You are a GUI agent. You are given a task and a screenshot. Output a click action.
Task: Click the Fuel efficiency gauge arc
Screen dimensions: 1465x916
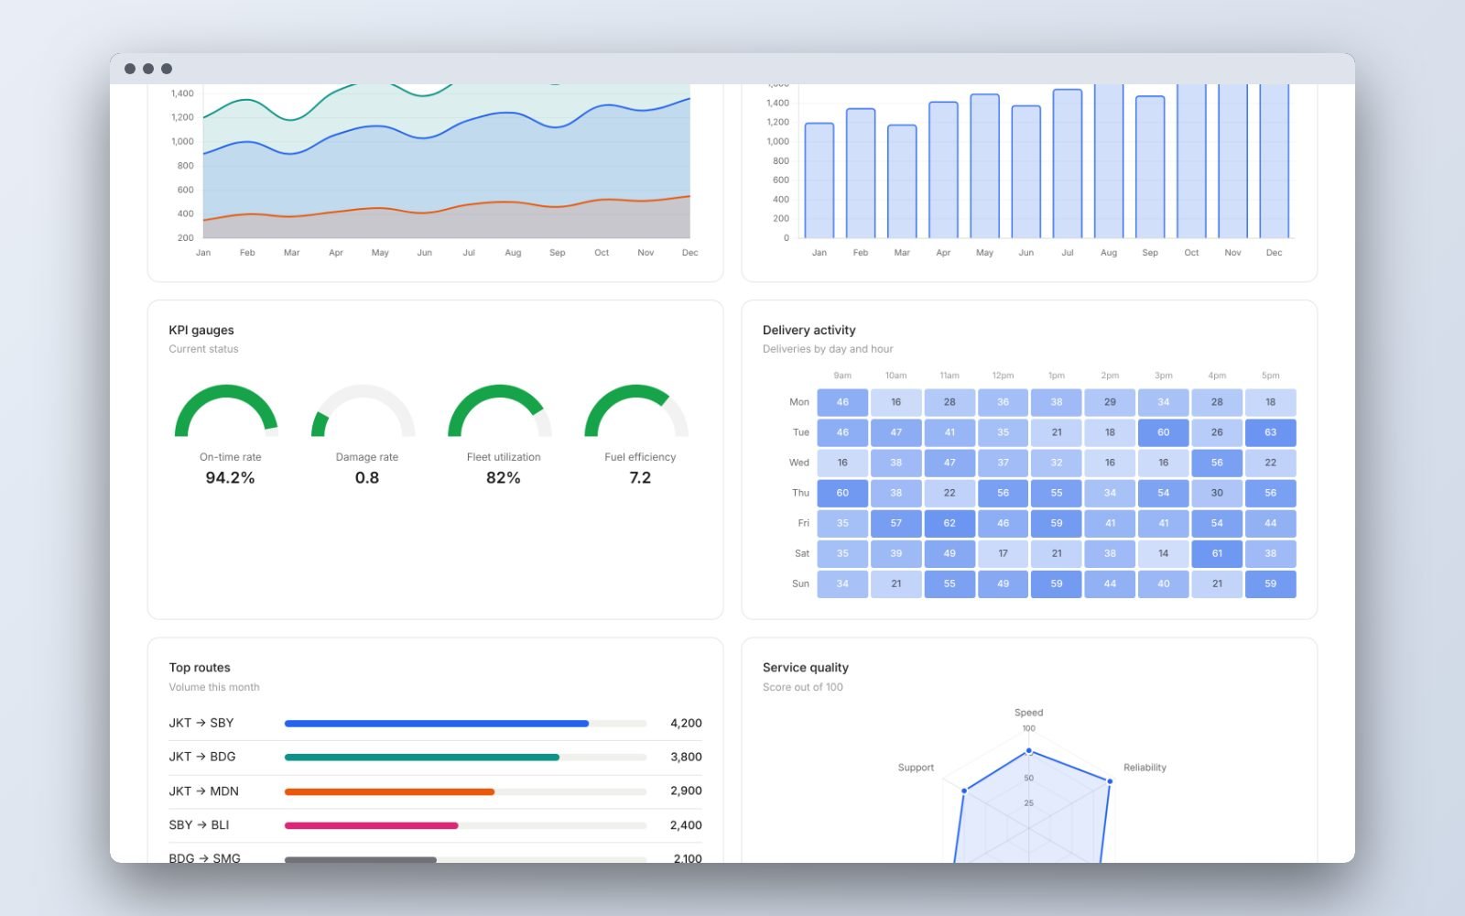click(636, 409)
